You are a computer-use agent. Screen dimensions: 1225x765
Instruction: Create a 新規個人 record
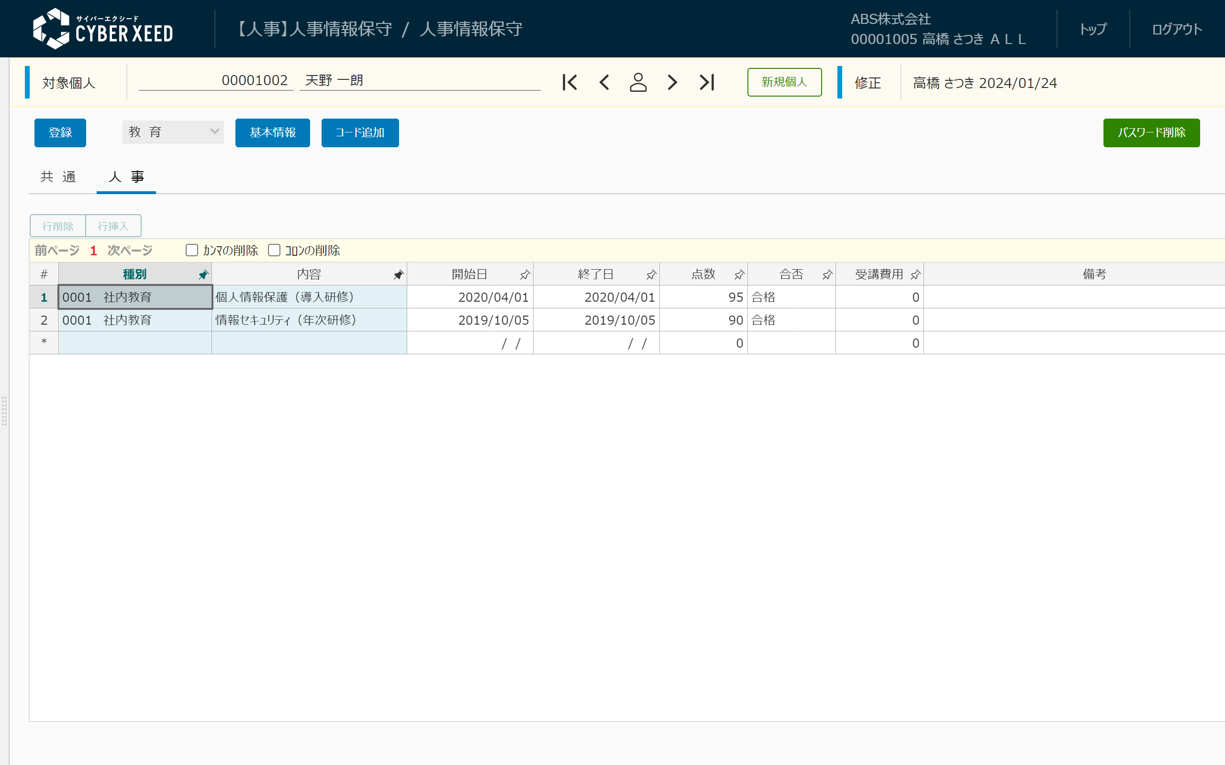[784, 82]
